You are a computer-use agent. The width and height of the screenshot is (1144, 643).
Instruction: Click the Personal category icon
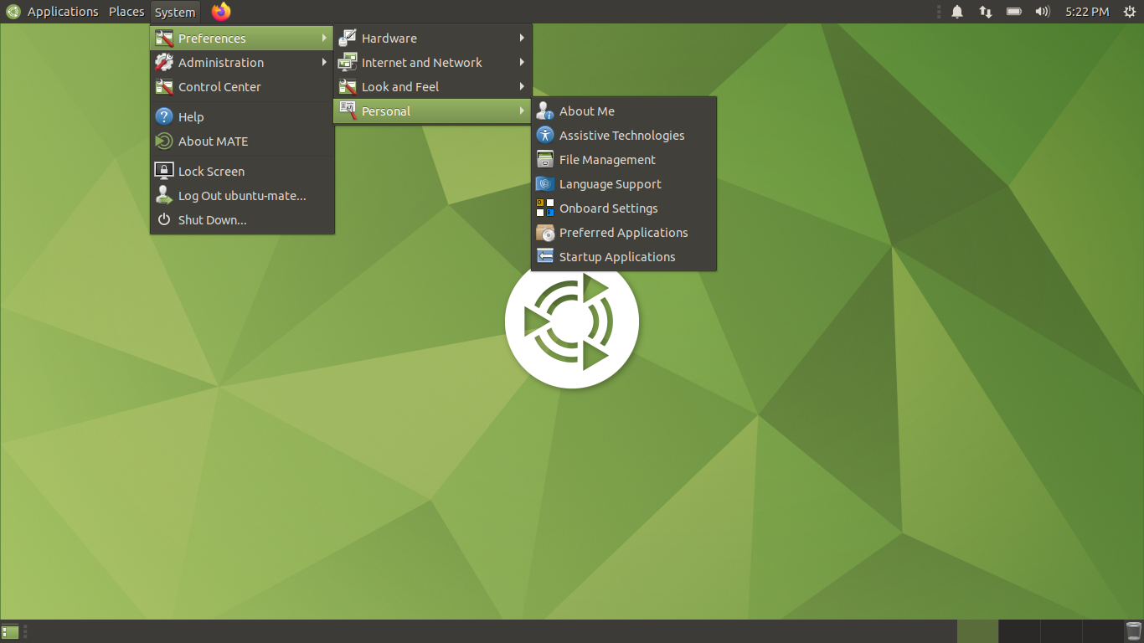point(348,111)
